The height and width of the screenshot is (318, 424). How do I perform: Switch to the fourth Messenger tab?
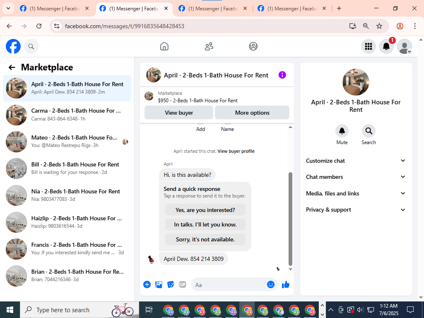pos(292,8)
